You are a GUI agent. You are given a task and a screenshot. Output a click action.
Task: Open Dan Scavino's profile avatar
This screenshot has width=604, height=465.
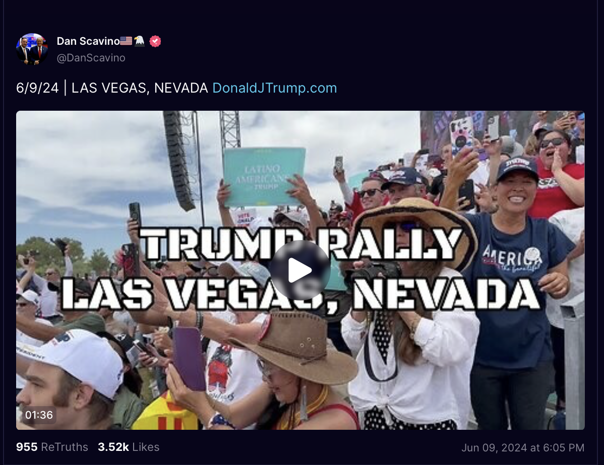point(32,49)
